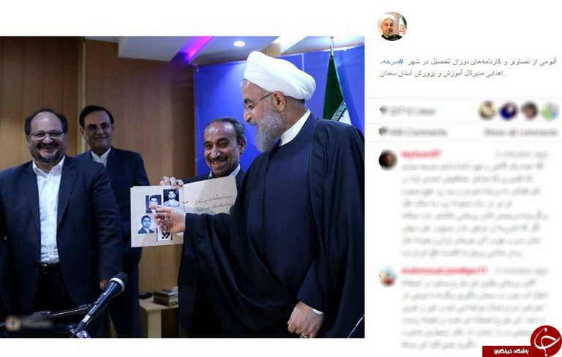
Task: Open the second commenter's red username
Action: [444, 271]
